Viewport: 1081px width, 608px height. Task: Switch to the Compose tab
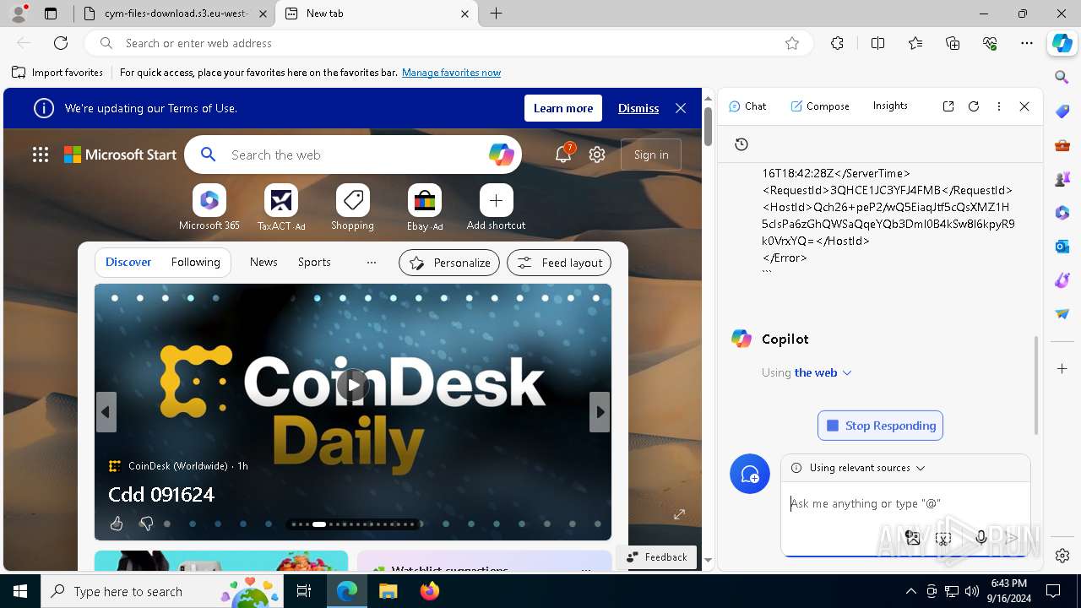pos(820,106)
